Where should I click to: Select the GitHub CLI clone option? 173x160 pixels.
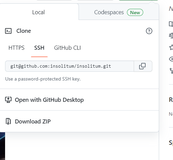click(67, 48)
